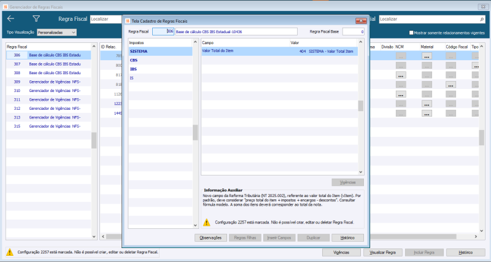The height and width of the screenshot is (262, 491).
Task: Click relationships grid horizontal scroll right arrow
Action: pos(476,237)
